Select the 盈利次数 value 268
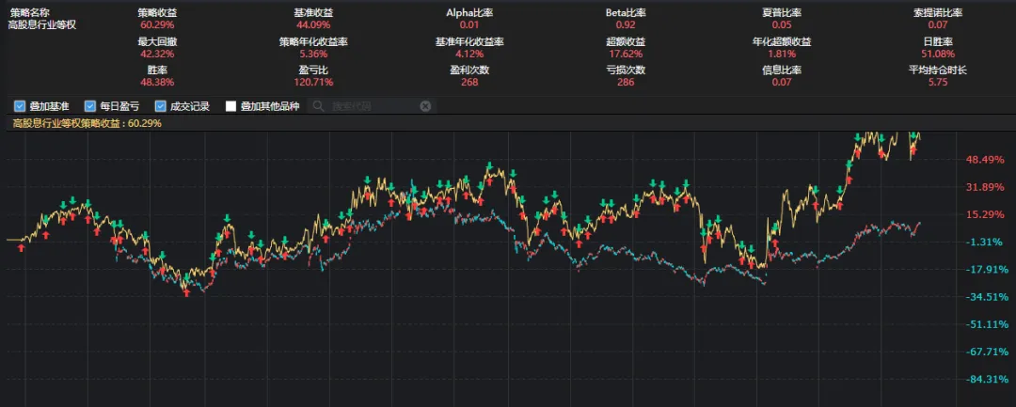 [469, 83]
